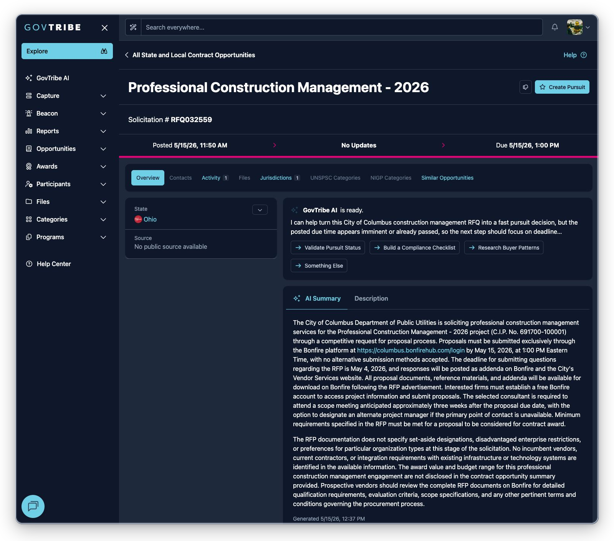
Task: Open the Jurisdictions tab
Action: tap(280, 178)
